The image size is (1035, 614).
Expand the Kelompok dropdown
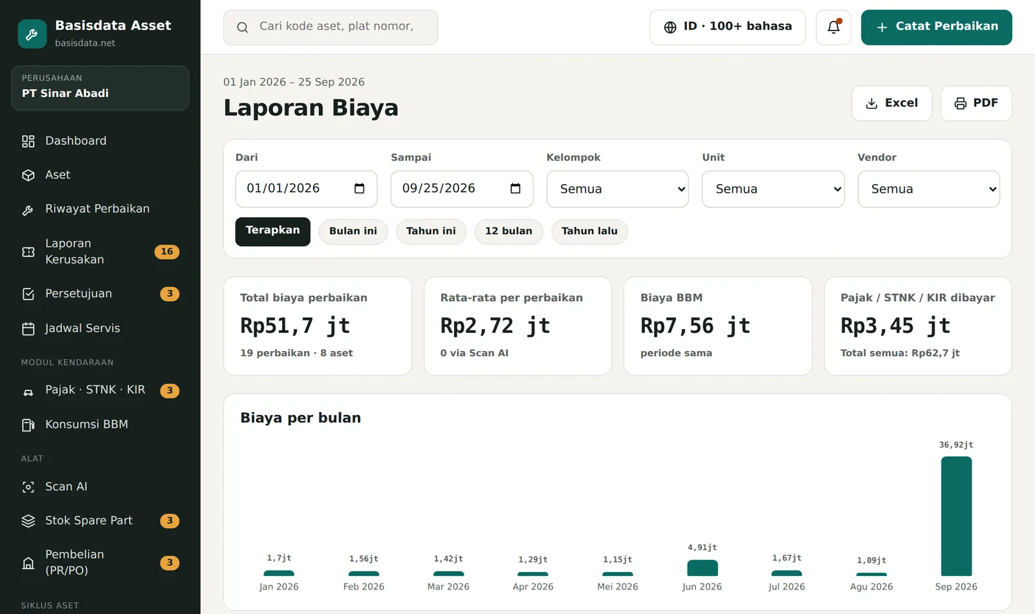617,189
